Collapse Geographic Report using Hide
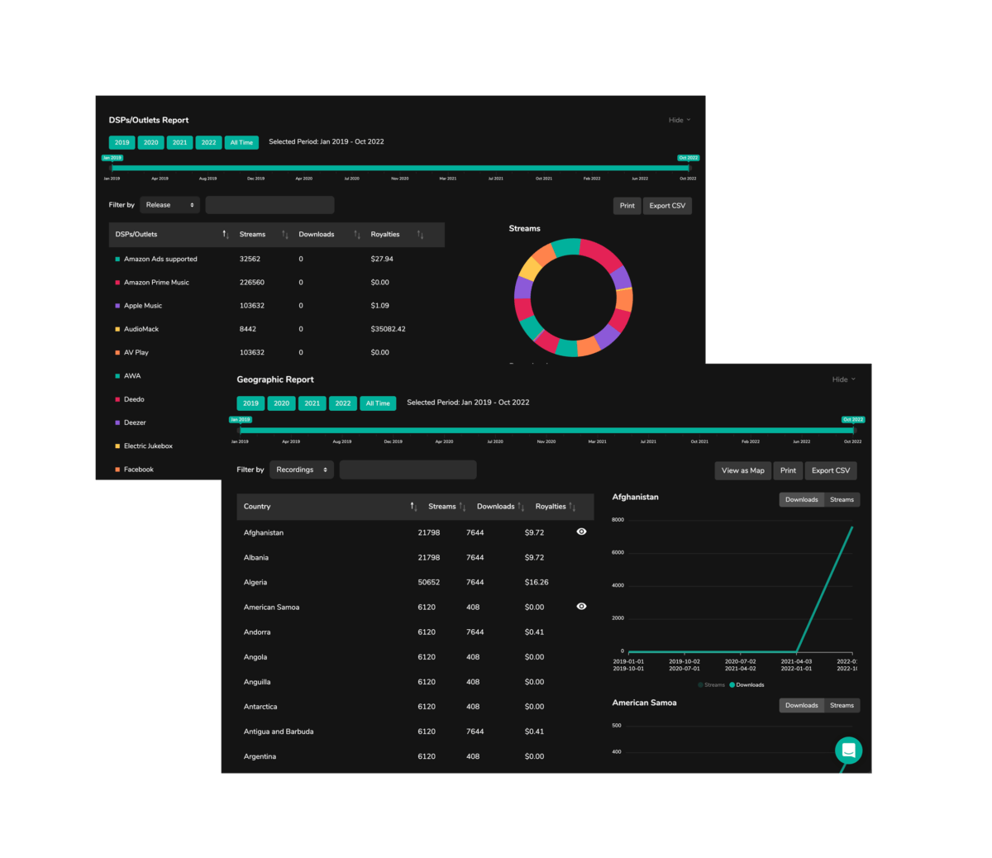 coord(843,379)
